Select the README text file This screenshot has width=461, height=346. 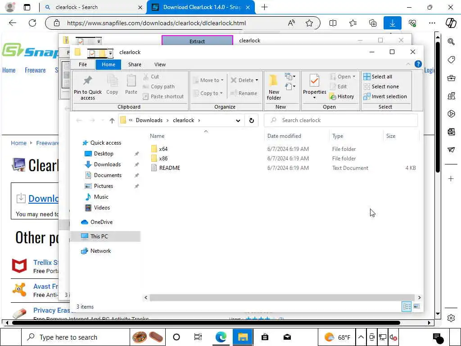(170, 168)
